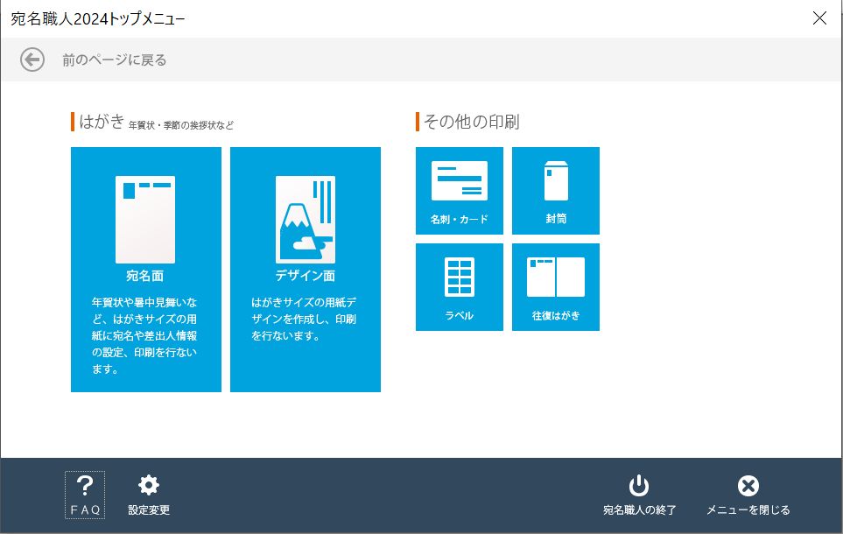Screen dimensions: 843x534
Task: Open 設定変更 via the gear icon
Action: coord(148,492)
